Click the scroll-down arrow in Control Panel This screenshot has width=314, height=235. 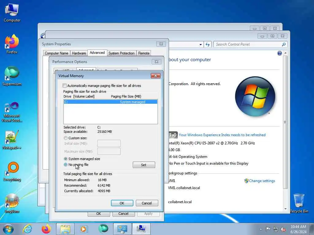click(x=285, y=209)
